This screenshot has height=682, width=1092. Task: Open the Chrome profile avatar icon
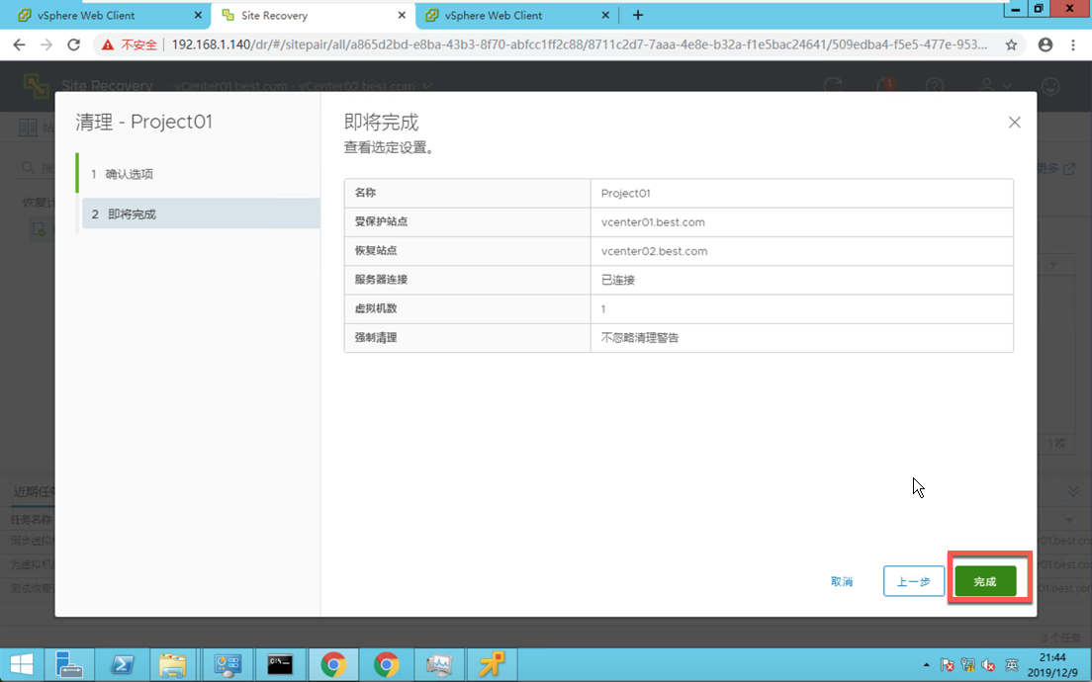click(x=1045, y=44)
